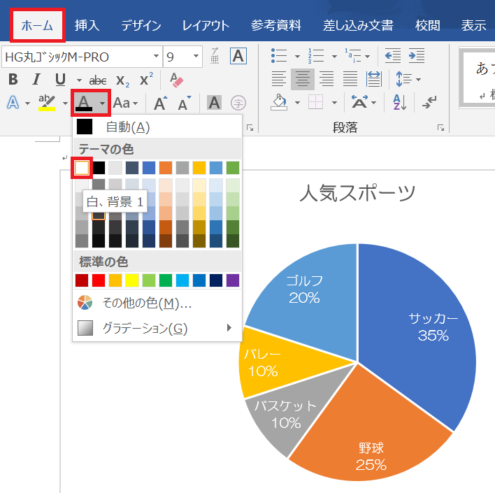This screenshot has width=495, height=493.
Task: Toggle character shading icon
Action: 214,103
